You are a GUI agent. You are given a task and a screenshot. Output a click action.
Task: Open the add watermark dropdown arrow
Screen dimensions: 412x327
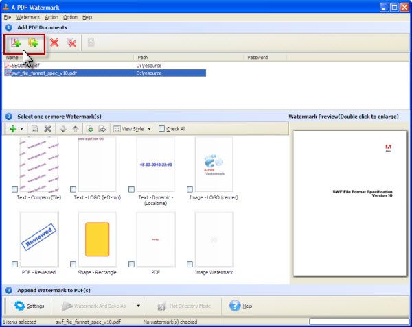[x=22, y=129]
